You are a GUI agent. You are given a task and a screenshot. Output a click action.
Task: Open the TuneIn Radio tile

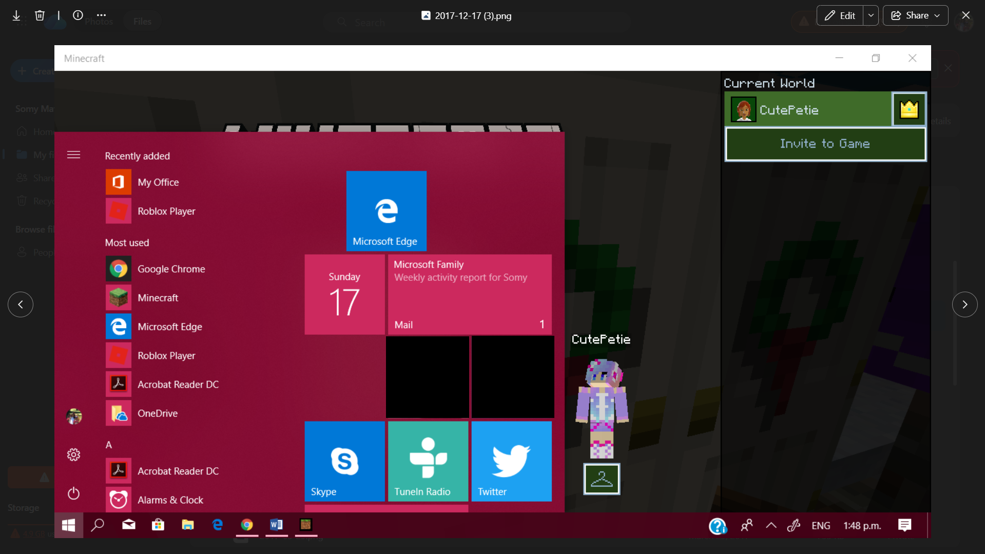coord(428,462)
